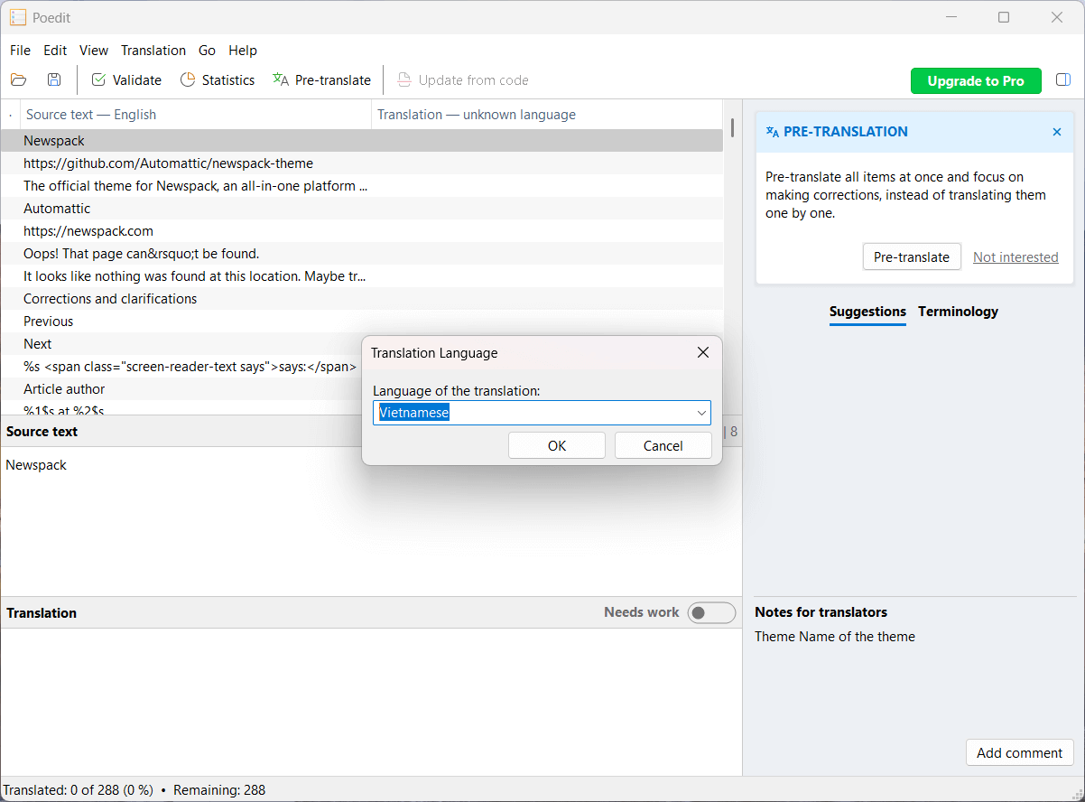Open the Statistics view
1085x802 pixels.
click(x=218, y=79)
